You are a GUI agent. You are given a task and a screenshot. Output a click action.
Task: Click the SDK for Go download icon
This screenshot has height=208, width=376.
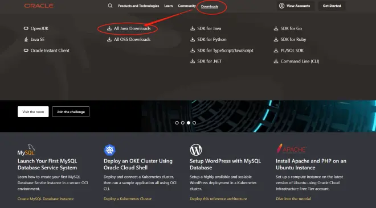pyautogui.click(x=276, y=28)
